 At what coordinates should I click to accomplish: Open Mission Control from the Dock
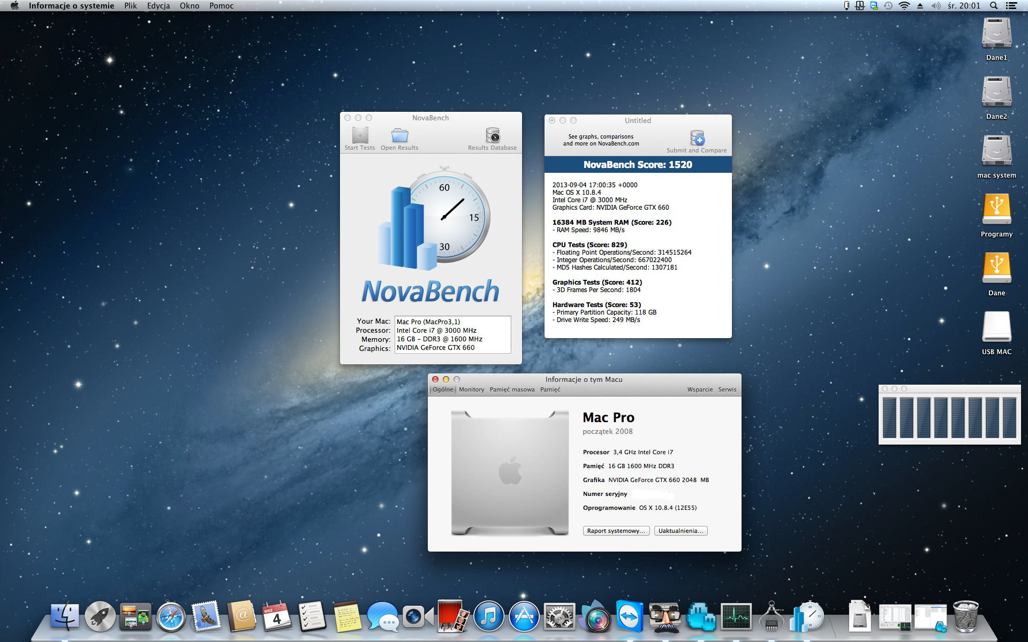pos(135,616)
